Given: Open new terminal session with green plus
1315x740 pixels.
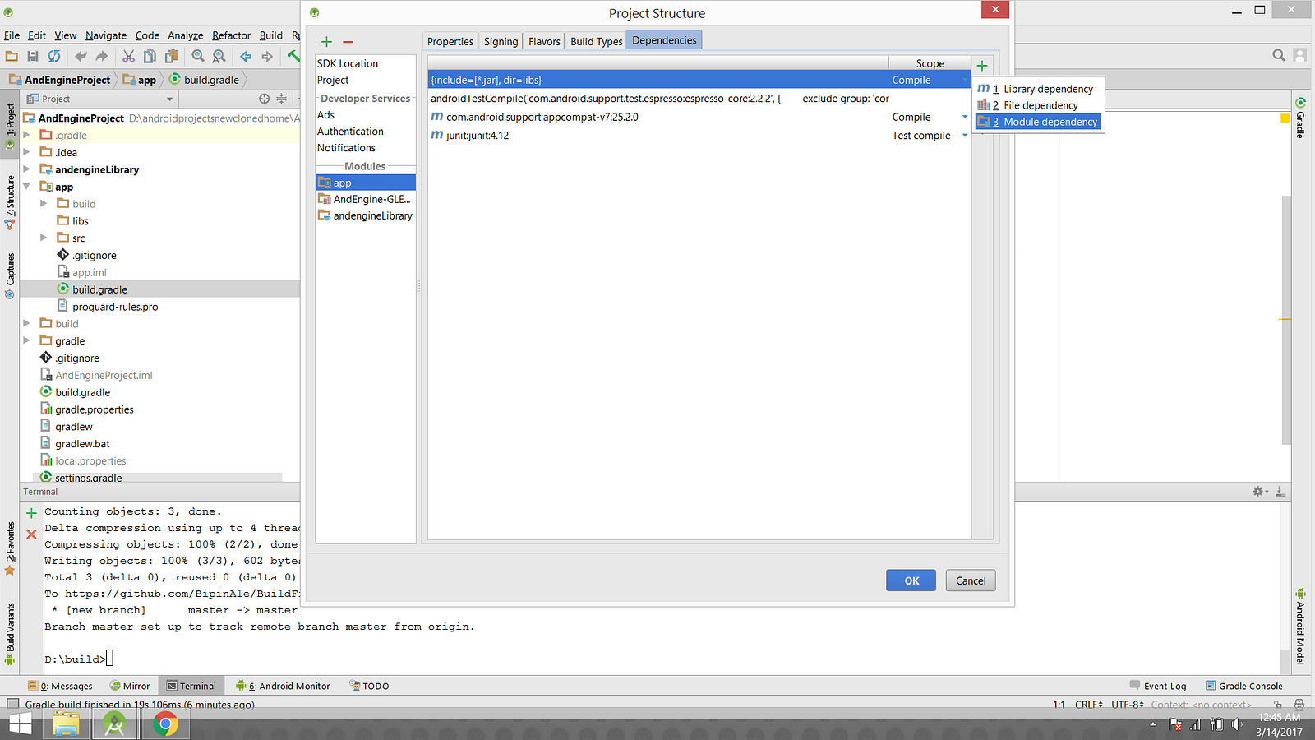Looking at the screenshot, I should click(31, 513).
